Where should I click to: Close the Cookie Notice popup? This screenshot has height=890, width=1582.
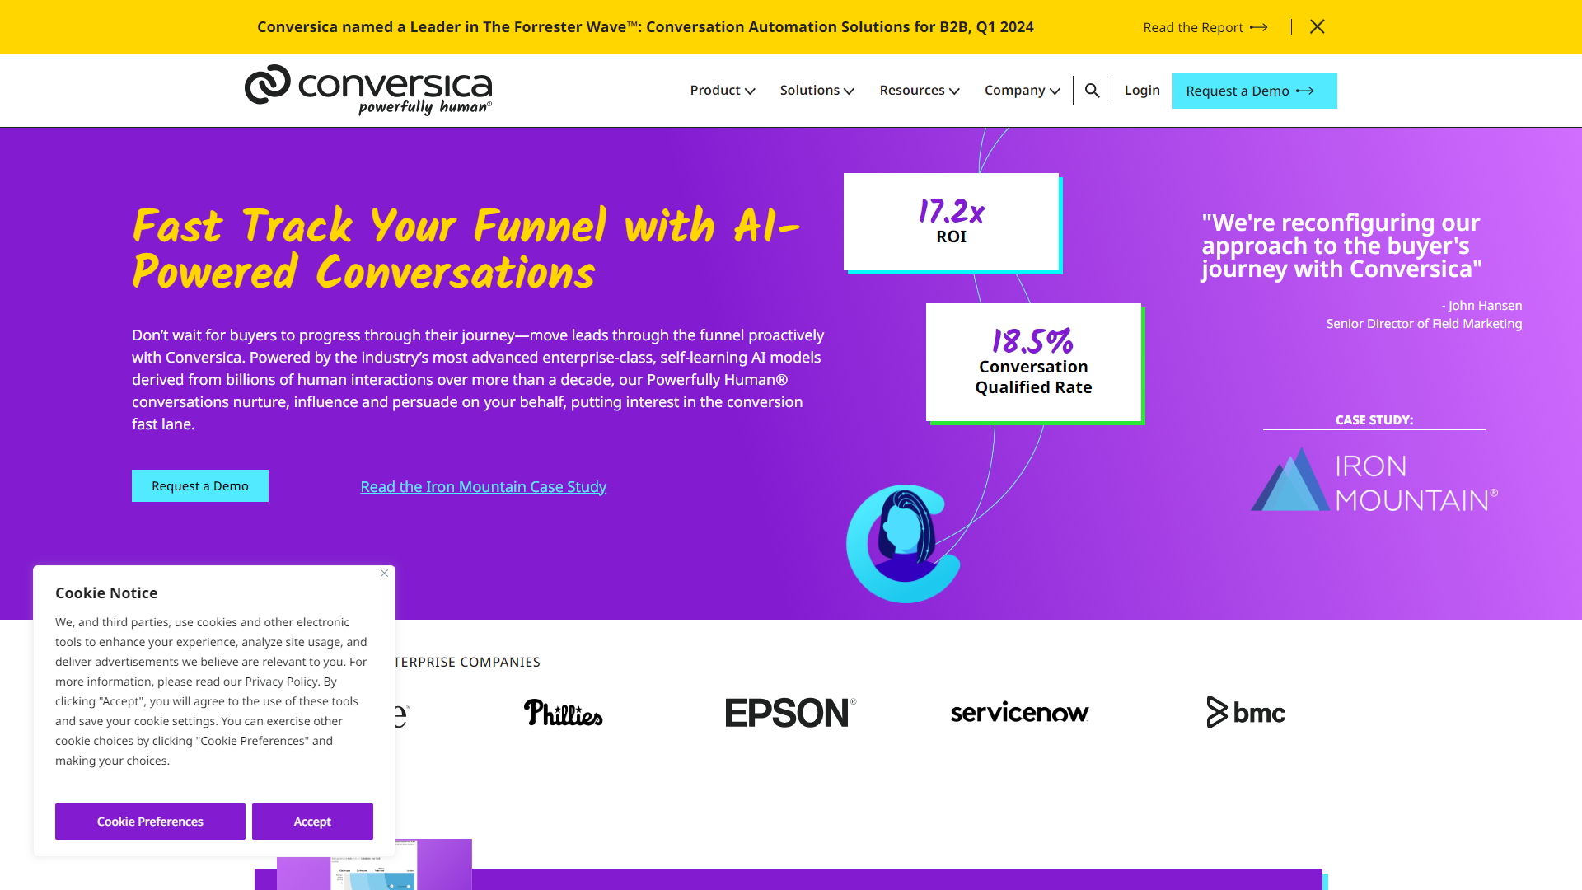tap(384, 574)
